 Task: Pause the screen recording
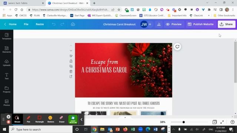[8, 117]
